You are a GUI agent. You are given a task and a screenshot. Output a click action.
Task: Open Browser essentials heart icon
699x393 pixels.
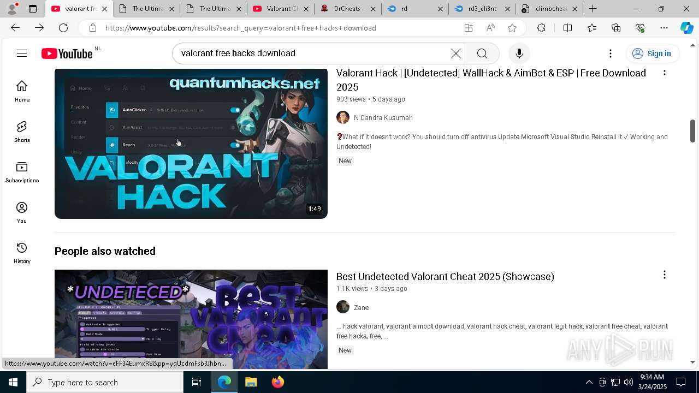pyautogui.click(x=640, y=28)
